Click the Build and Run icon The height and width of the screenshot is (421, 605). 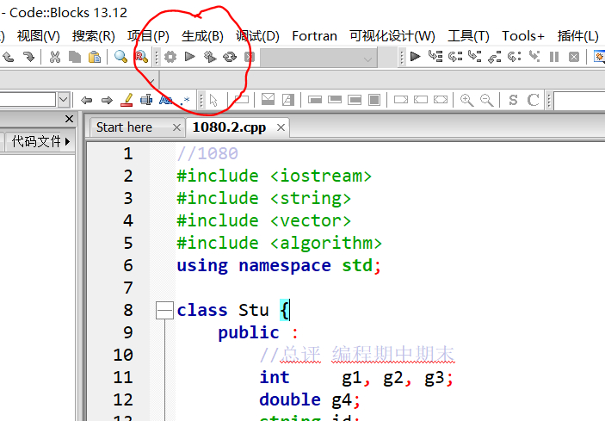pyautogui.click(x=210, y=57)
